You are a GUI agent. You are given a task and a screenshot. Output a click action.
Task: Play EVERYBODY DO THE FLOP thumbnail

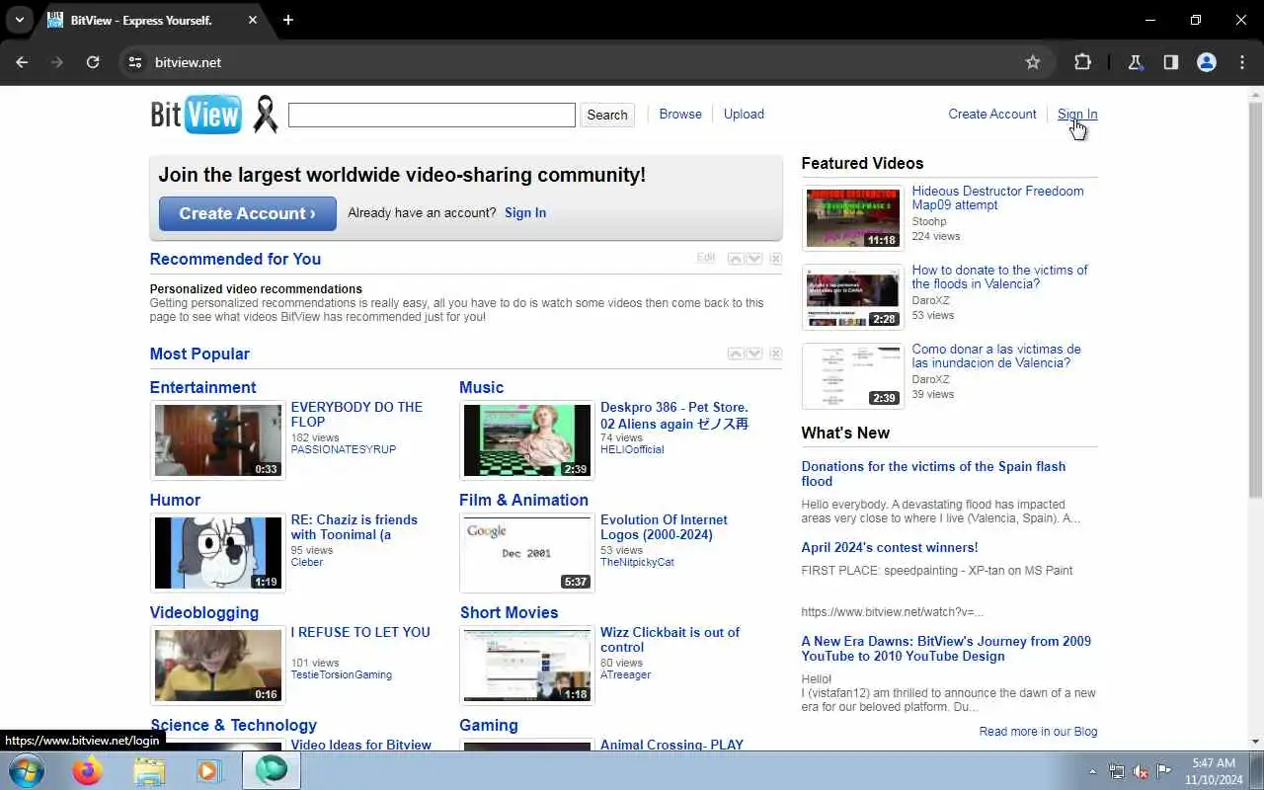[x=218, y=440]
